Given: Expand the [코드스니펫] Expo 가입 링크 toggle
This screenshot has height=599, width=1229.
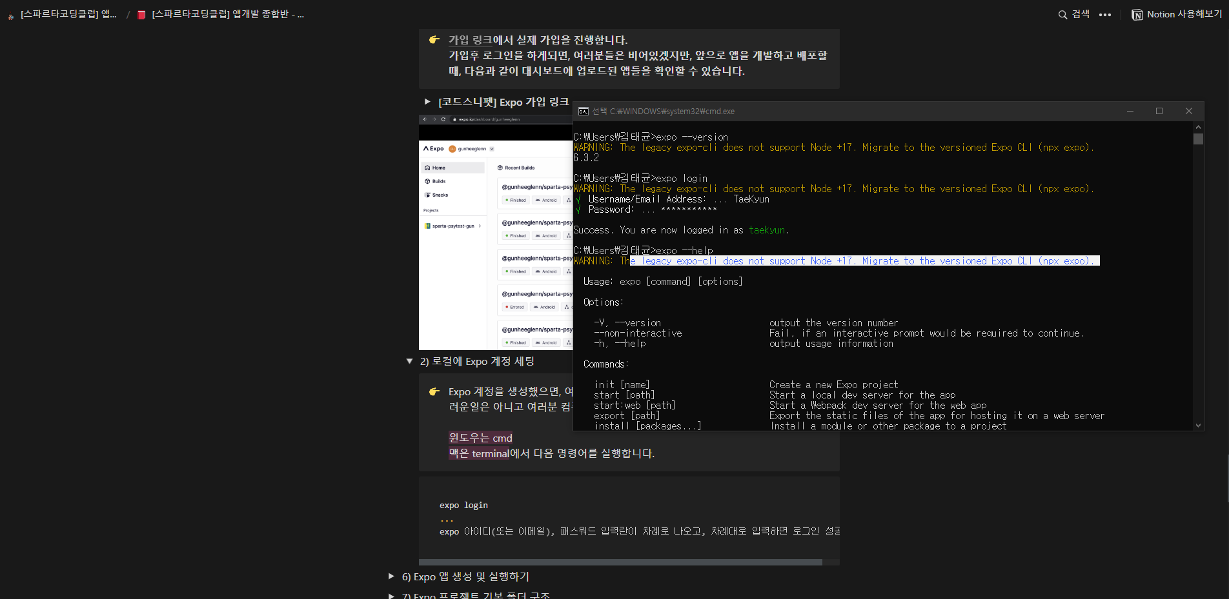Looking at the screenshot, I should [427, 102].
